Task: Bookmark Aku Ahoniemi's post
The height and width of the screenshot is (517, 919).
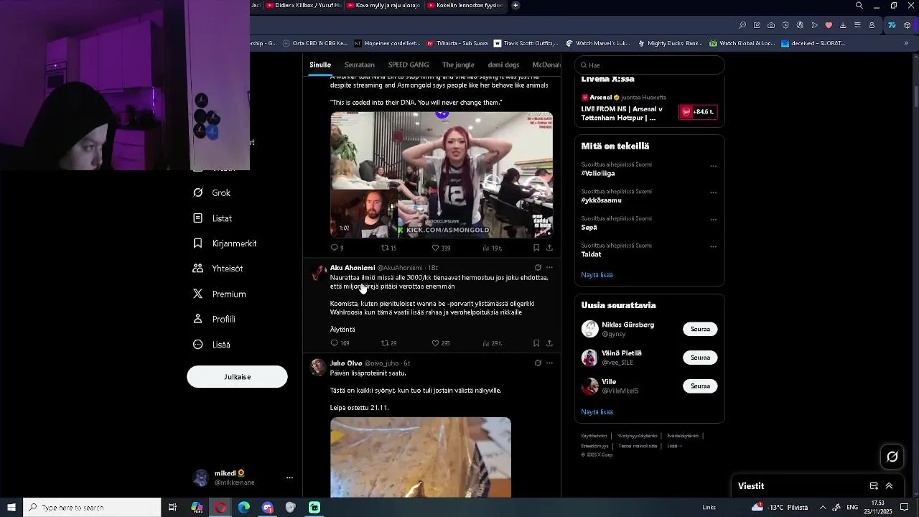Action: 536,343
